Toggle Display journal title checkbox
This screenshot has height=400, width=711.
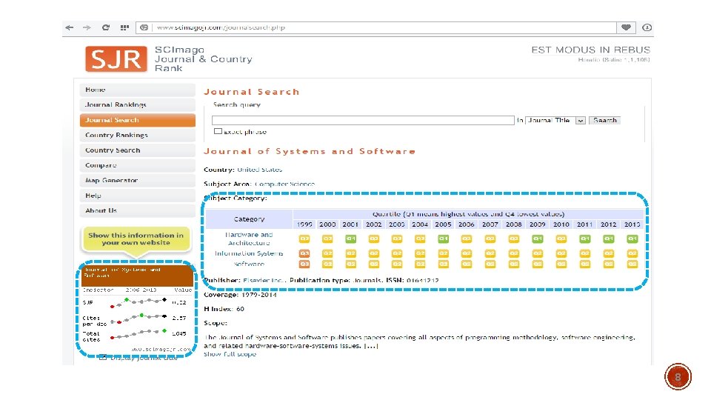(103, 358)
